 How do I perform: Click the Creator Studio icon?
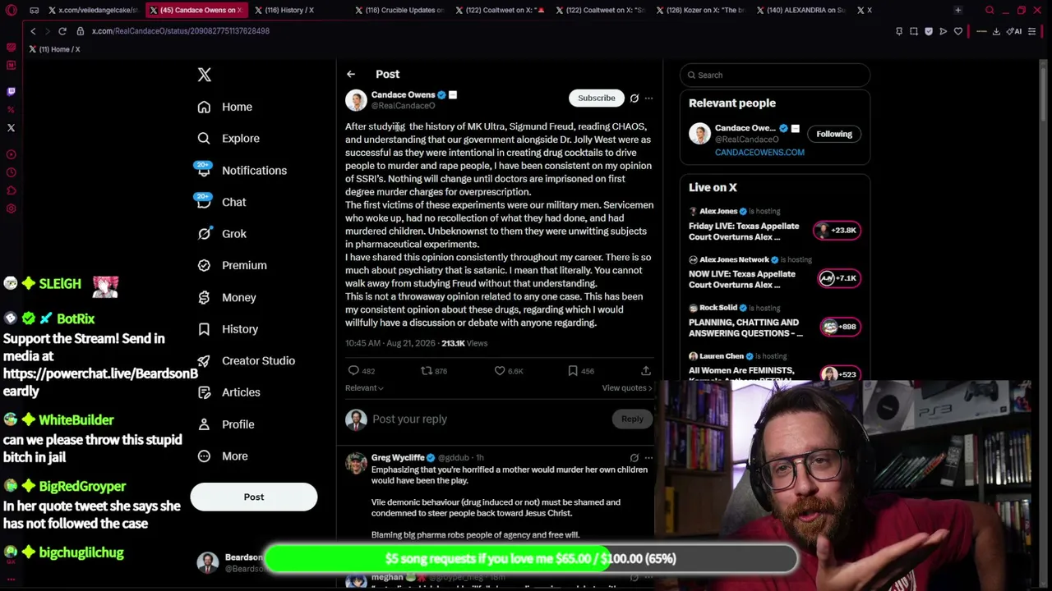click(204, 360)
